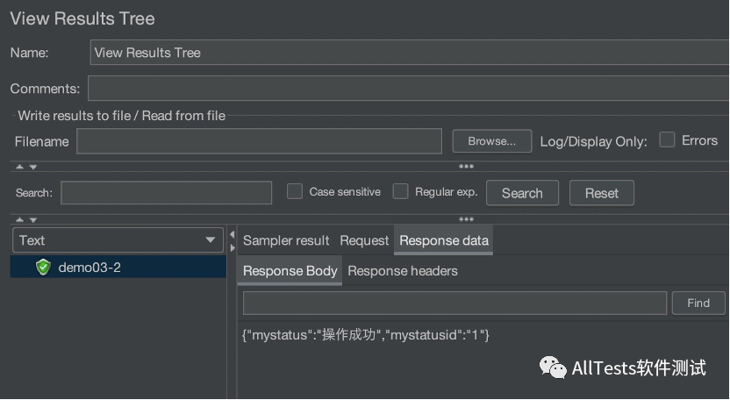The height and width of the screenshot is (400, 730).
Task: Focus the Filename input field
Action: coord(260,141)
